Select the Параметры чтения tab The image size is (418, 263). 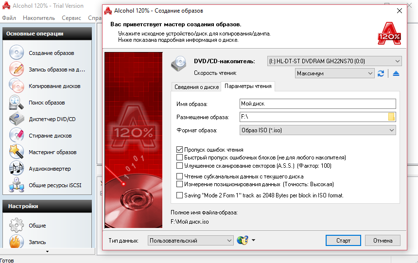pyautogui.click(x=248, y=86)
